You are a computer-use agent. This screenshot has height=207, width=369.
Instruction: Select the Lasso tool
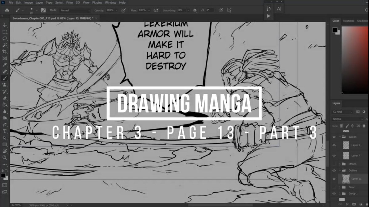(x=5, y=38)
